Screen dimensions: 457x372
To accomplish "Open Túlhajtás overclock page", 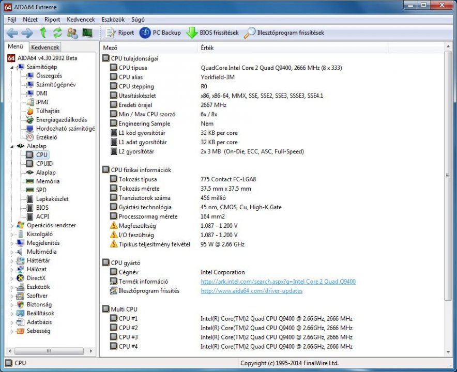I will (x=48, y=111).
